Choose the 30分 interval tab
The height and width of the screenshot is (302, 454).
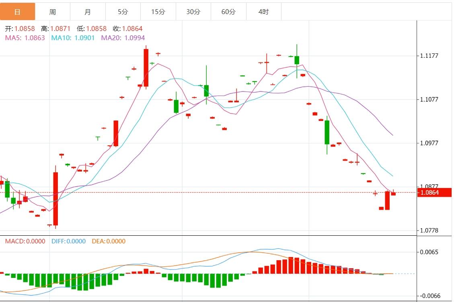(x=193, y=12)
